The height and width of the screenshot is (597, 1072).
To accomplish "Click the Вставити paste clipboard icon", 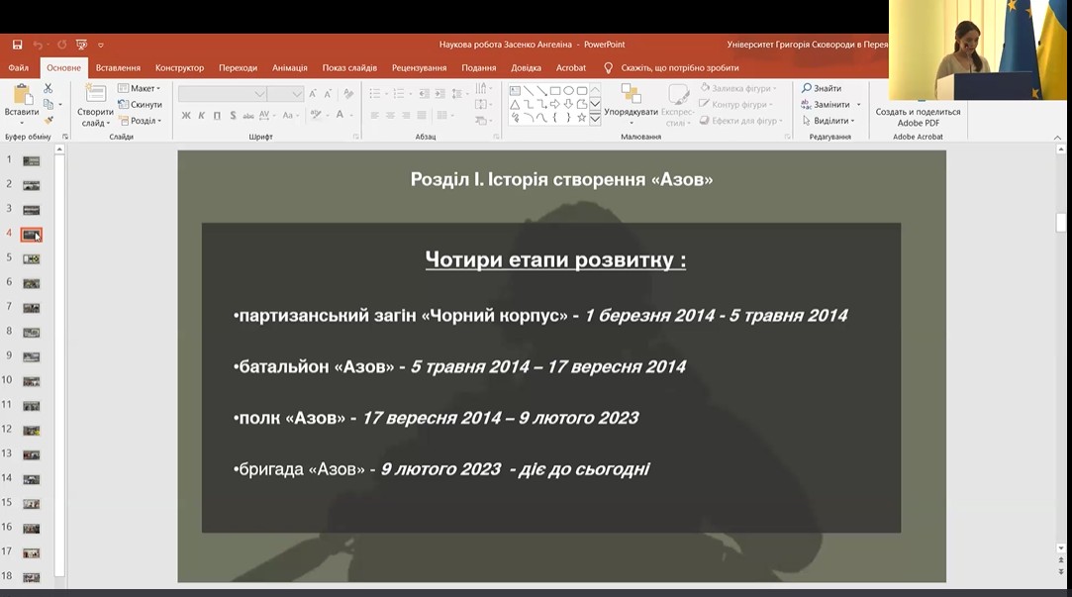I will pos(22,95).
